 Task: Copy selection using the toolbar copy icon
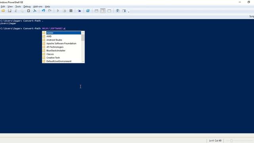tap(22, 11)
